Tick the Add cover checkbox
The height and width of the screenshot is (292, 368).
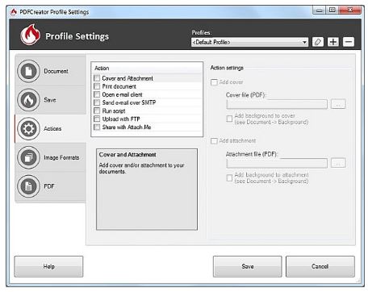click(214, 82)
